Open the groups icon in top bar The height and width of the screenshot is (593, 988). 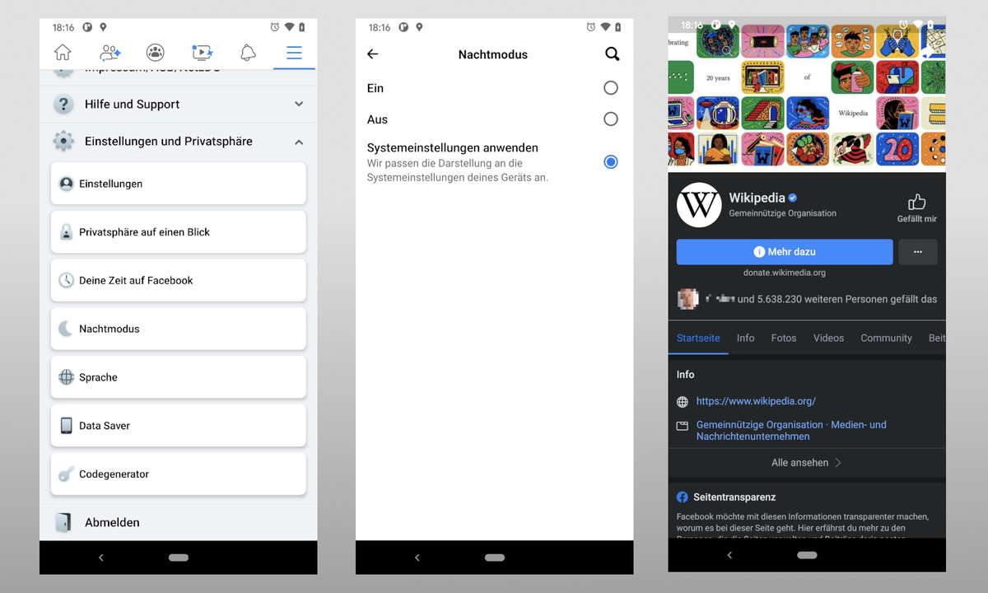click(x=156, y=53)
